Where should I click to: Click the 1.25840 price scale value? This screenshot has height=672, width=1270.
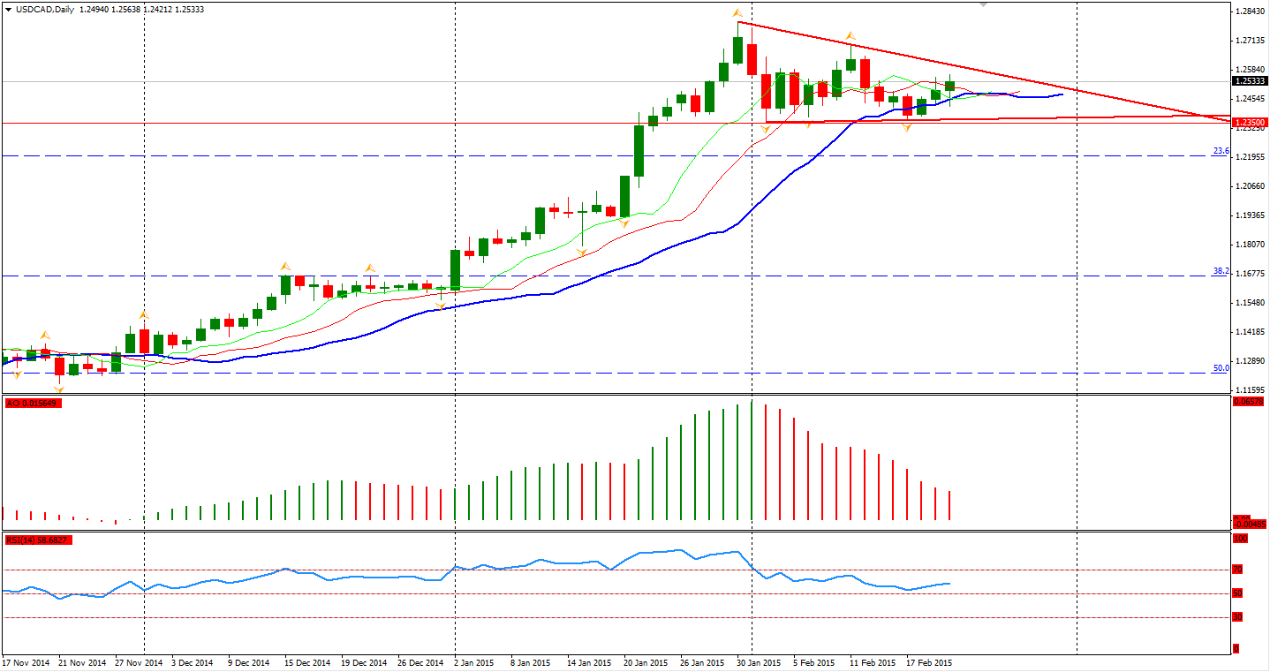point(1252,70)
